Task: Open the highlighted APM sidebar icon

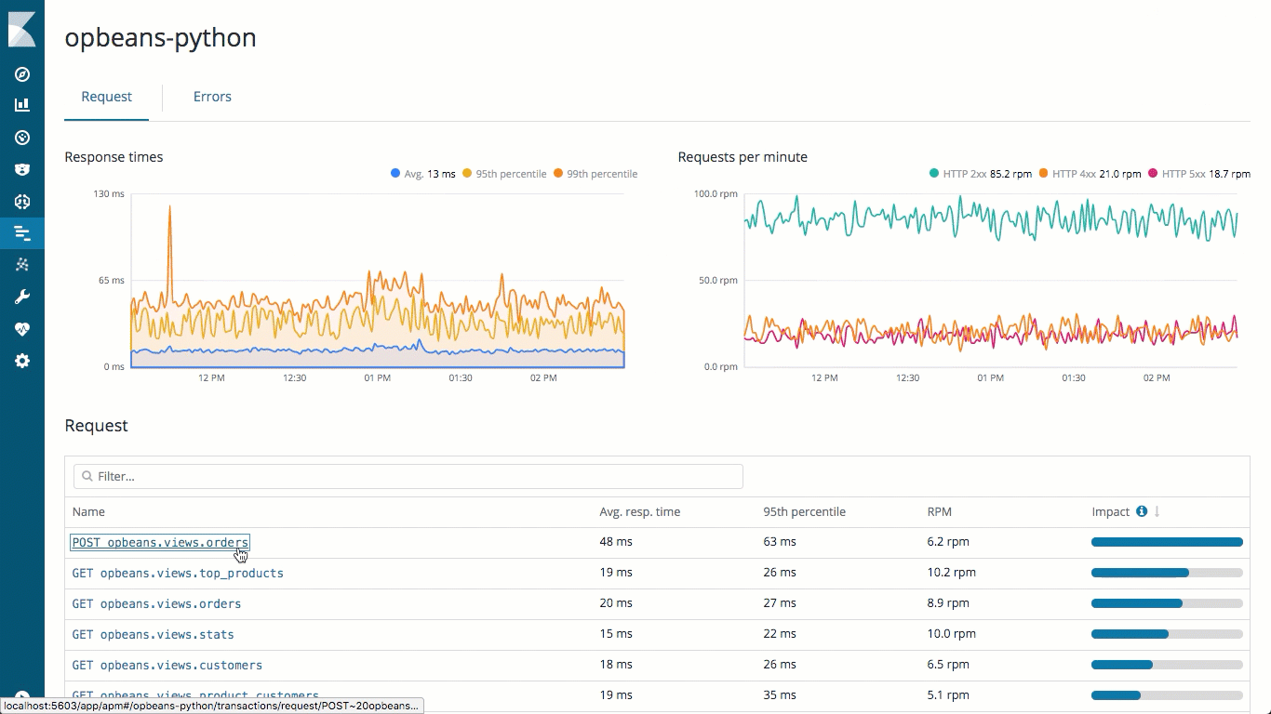Action: click(x=21, y=233)
